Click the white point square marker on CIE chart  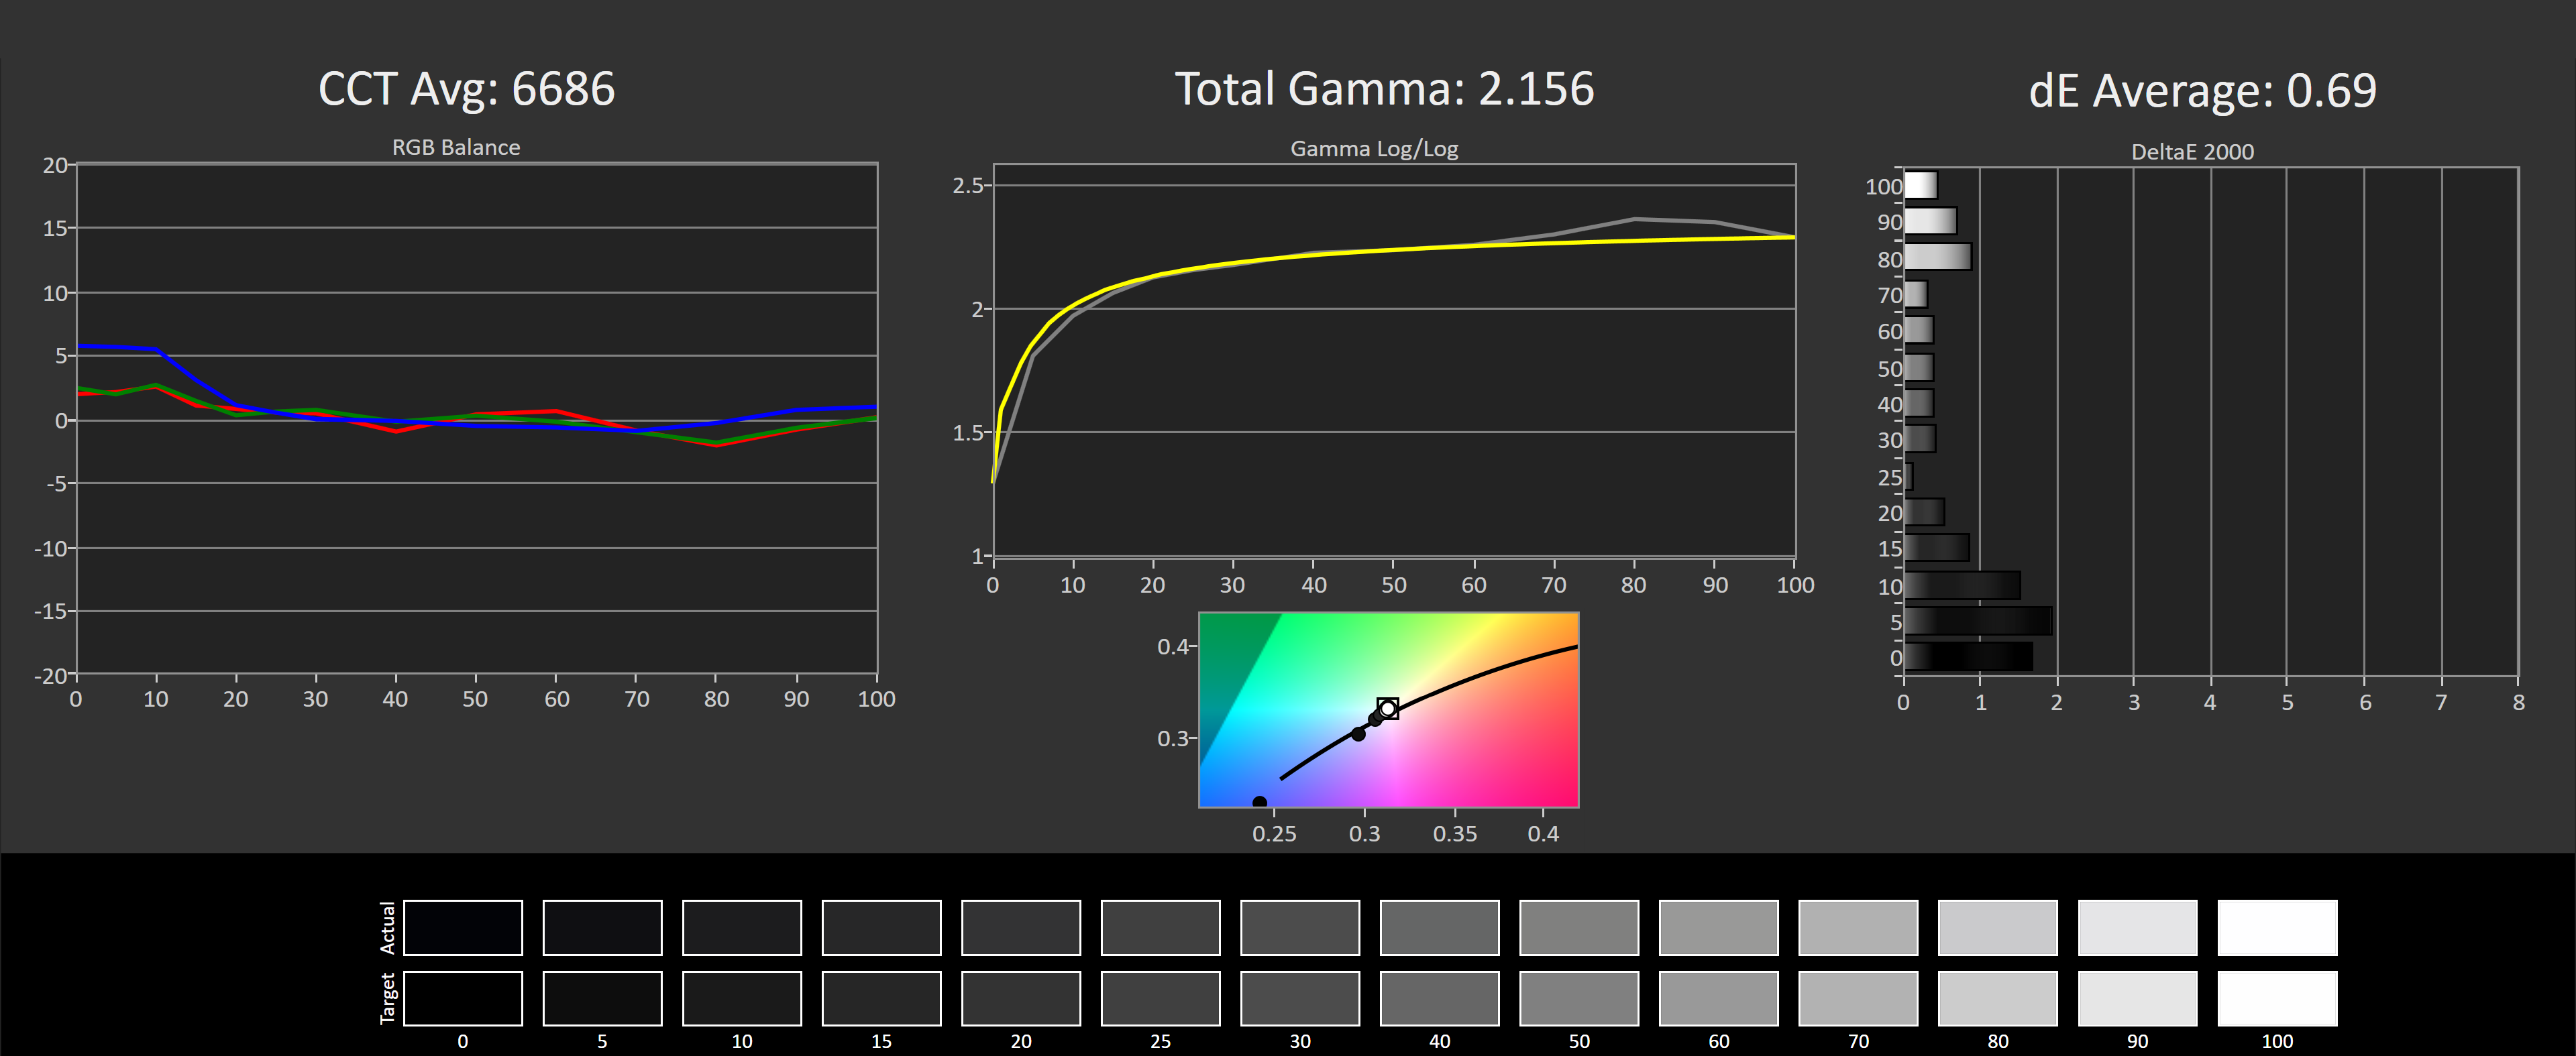click(1387, 708)
